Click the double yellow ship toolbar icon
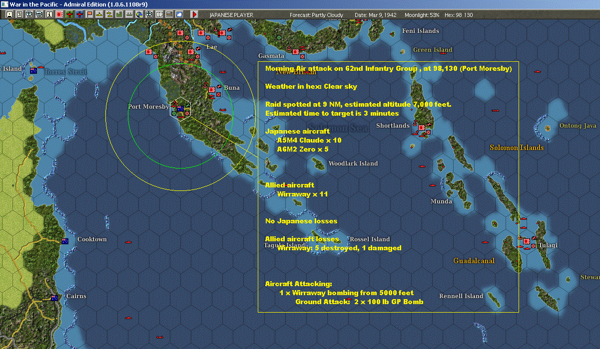The width and height of the screenshot is (600, 349). coord(109,14)
